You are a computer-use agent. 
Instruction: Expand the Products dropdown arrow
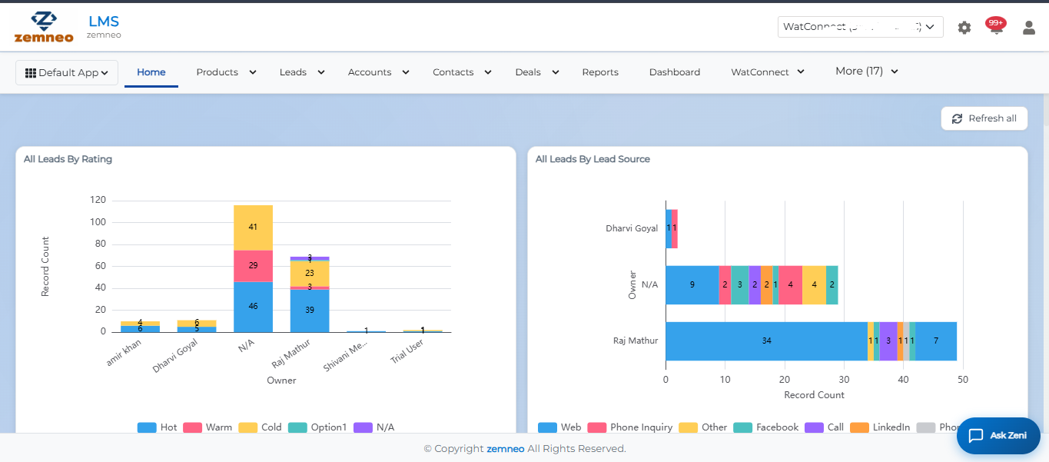click(x=252, y=72)
